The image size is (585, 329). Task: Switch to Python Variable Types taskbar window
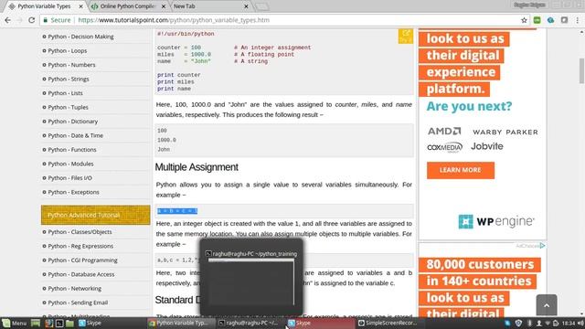(181, 323)
